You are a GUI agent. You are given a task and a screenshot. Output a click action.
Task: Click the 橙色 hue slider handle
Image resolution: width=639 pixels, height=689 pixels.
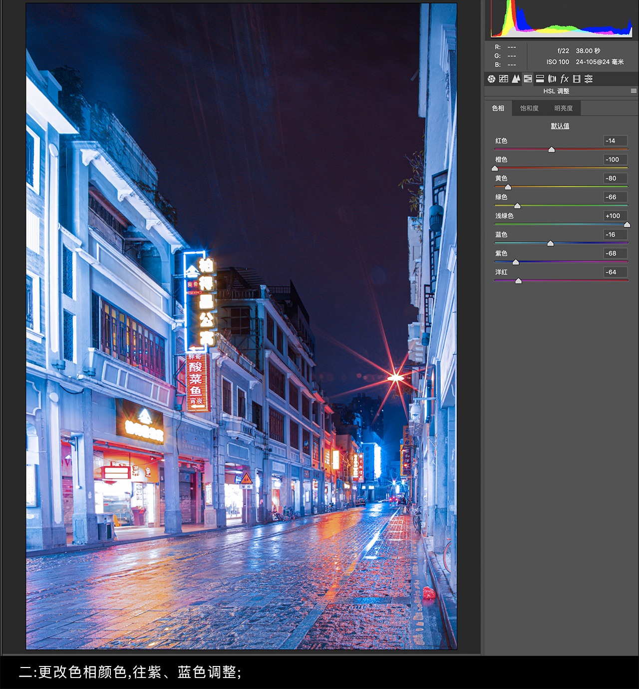495,168
